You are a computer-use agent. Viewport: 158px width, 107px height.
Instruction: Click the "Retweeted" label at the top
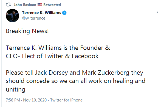(52, 5)
